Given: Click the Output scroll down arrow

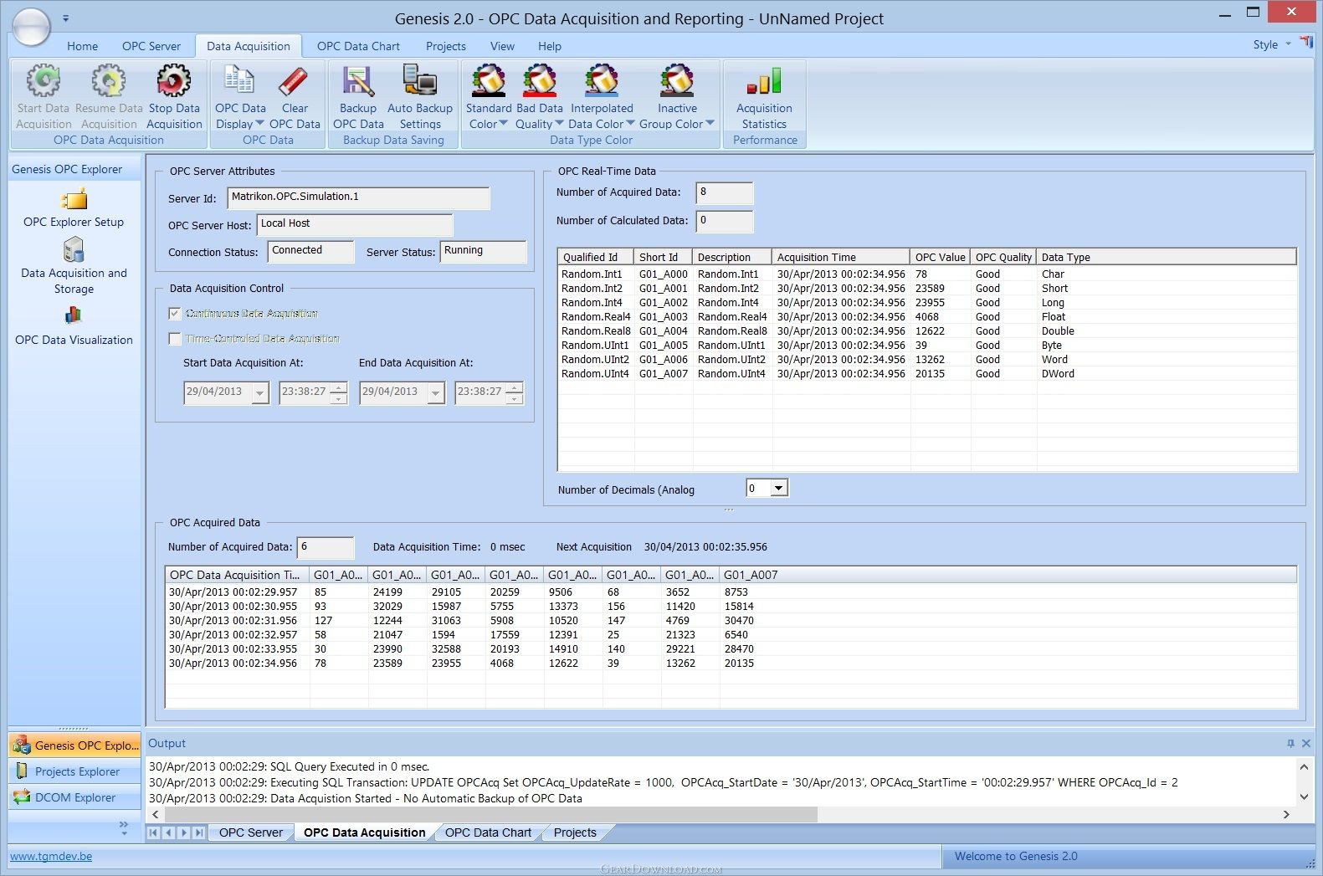Looking at the screenshot, I should point(1304,797).
